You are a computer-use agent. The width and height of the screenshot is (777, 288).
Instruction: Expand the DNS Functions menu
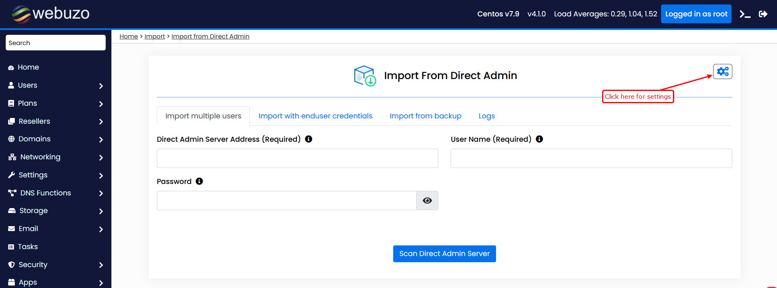point(55,193)
